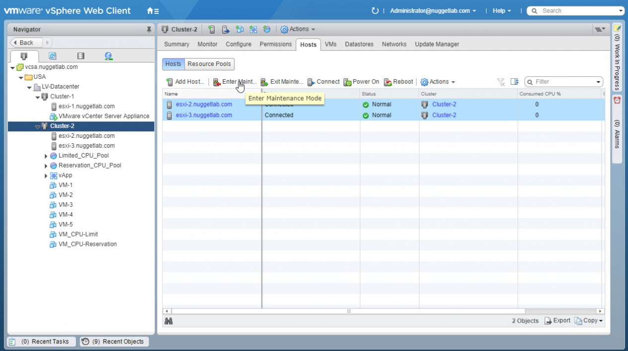Switch to the VMs and Templates navigator icon

coord(52,56)
